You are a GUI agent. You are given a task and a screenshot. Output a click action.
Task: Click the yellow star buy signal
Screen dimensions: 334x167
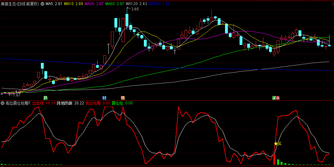(x=276, y=144)
